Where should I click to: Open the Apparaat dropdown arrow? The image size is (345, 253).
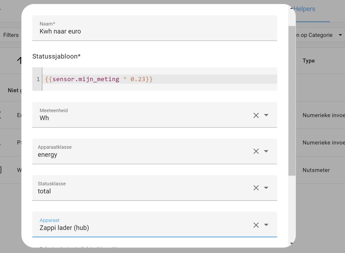point(267,225)
